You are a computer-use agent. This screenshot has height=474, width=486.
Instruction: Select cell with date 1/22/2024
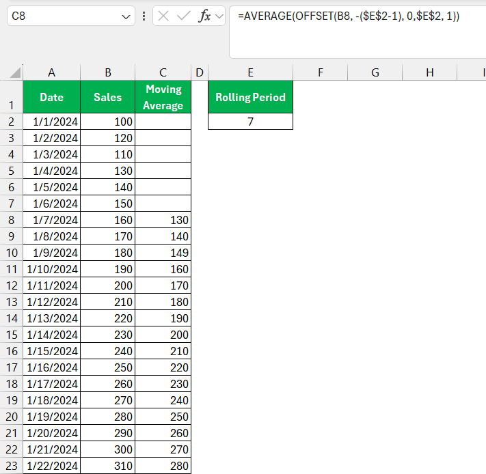(x=51, y=466)
